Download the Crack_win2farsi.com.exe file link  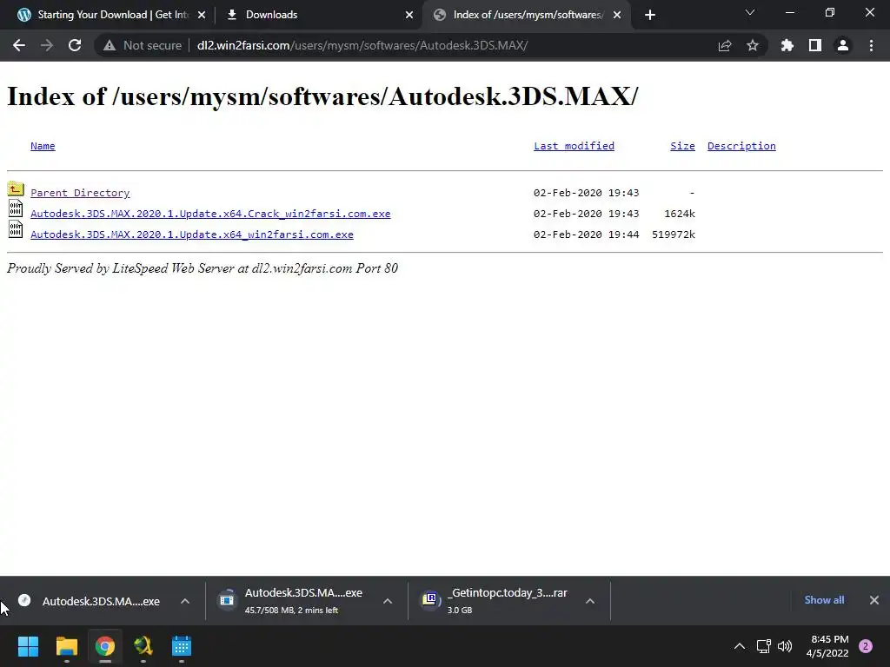point(210,214)
